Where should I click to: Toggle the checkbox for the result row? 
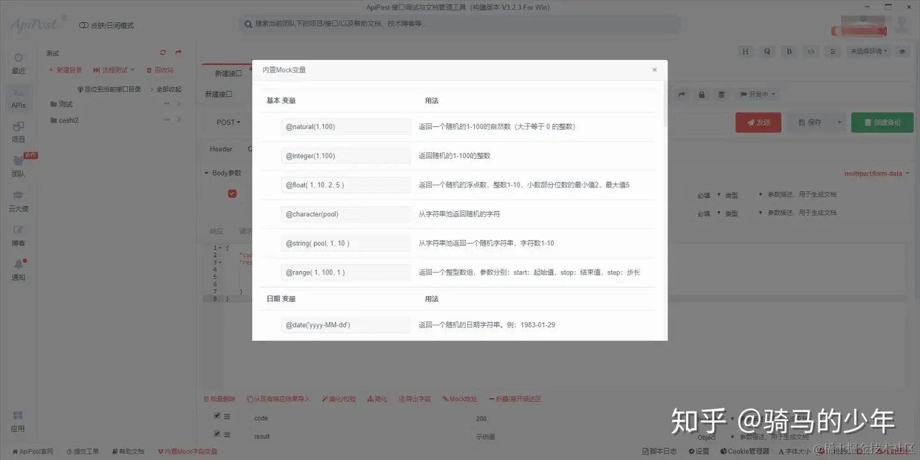[x=217, y=434]
